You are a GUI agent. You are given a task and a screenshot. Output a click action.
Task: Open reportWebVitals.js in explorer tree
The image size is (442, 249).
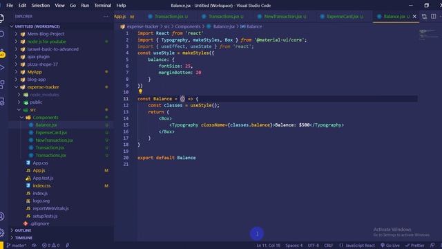pyautogui.click(x=50, y=209)
